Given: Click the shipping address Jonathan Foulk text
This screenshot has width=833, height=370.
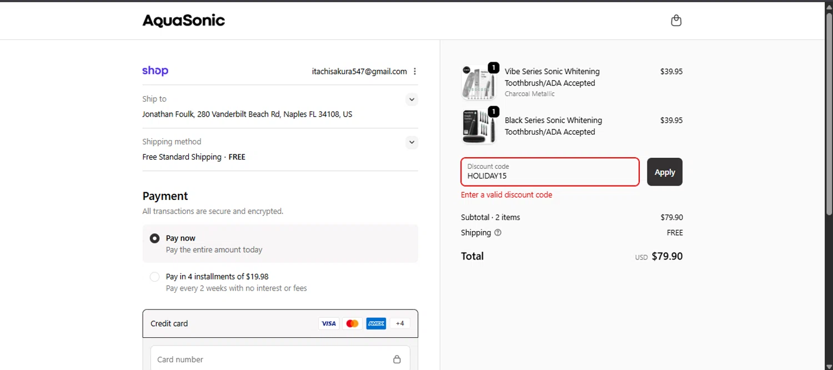Looking at the screenshot, I should (247, 114).
